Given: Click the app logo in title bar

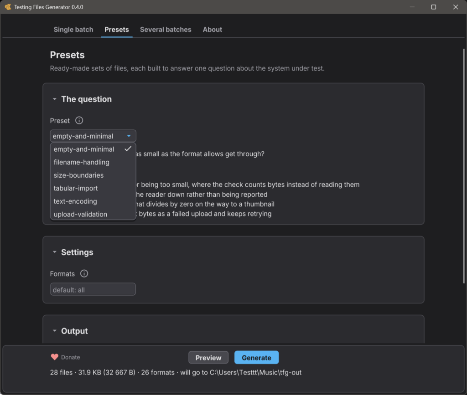Looking at the screenshot, I should tap(8, 7).
